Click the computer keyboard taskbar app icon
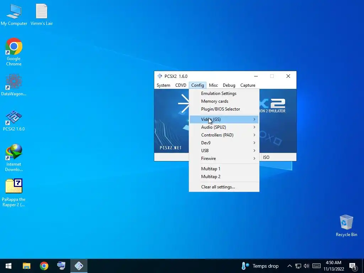Image resolution: width=364 pixels, height=273 pixels. (61, 266)
